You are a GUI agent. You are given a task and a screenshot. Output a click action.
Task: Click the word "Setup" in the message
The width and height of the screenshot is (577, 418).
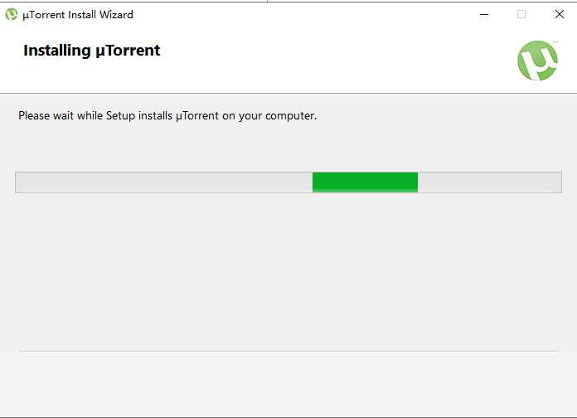coord(122,116)
